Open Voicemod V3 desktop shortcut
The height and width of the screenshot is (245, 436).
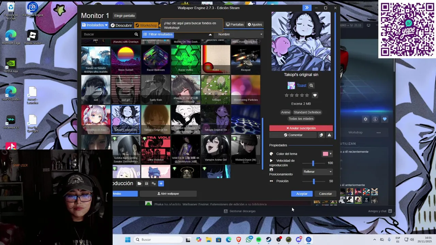coord(11,122)
